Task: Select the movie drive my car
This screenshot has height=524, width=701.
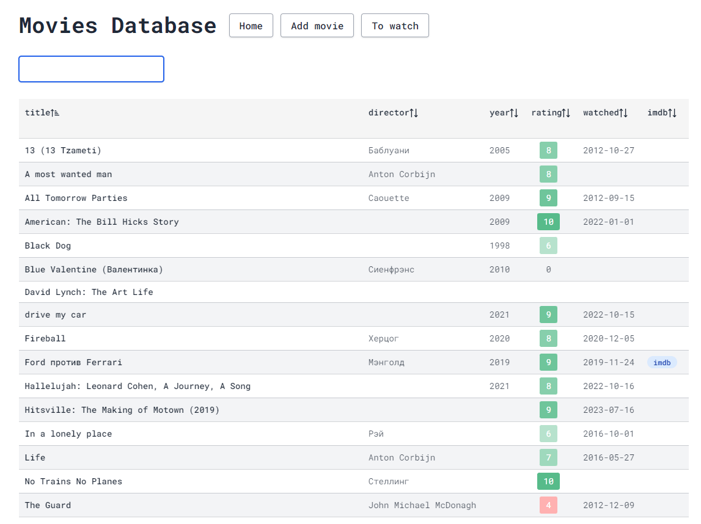Action: point(56,315)
